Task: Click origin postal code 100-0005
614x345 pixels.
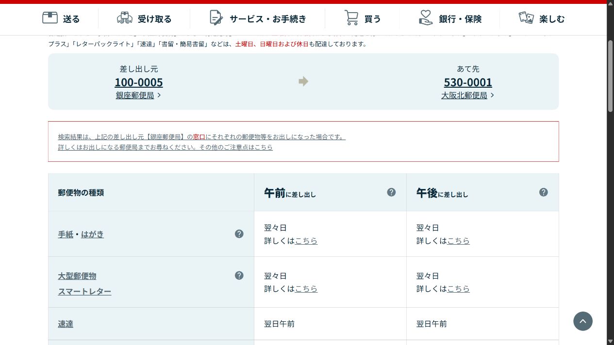Action: pos(139,82)
